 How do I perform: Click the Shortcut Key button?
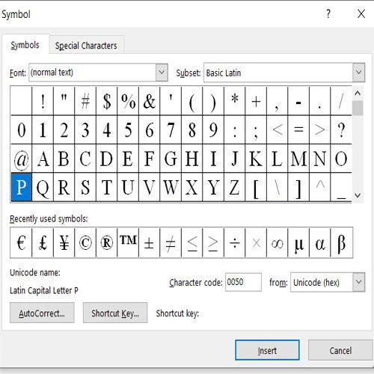(115, 313)
